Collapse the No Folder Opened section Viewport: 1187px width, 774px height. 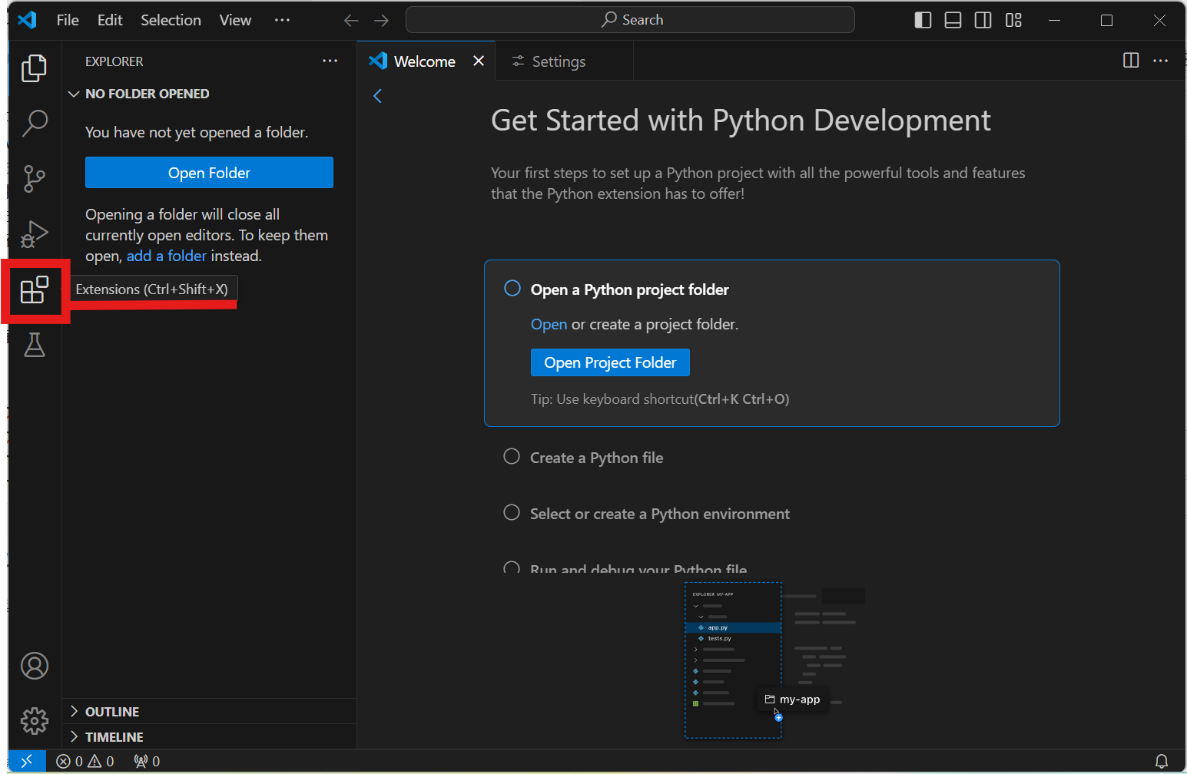tap(138, 94)
